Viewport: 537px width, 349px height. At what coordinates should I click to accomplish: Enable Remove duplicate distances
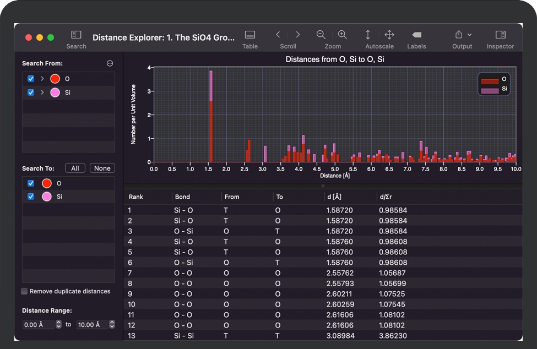point(24,291)
